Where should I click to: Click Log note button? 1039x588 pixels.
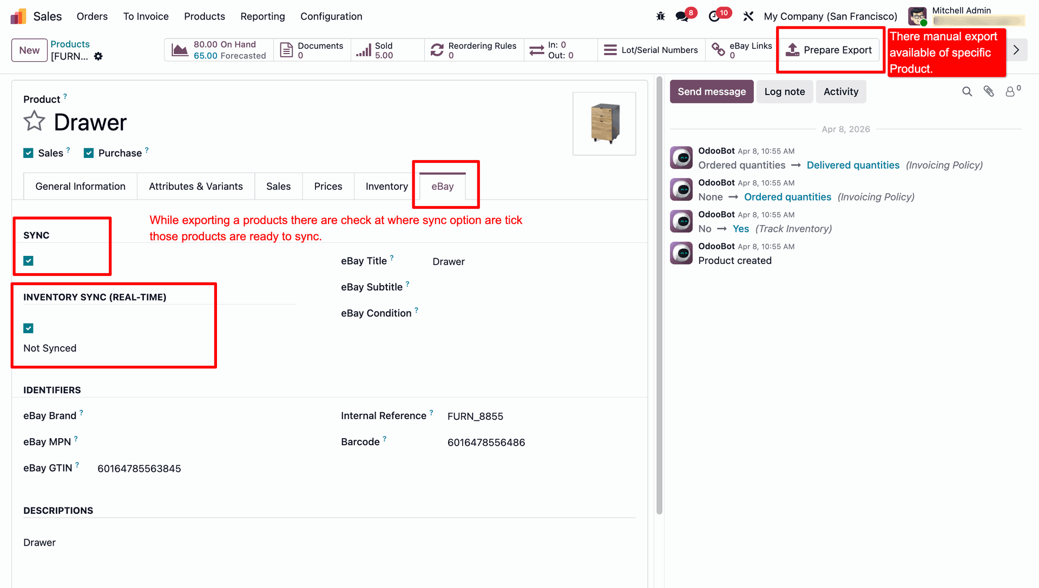pyautogui.click(x=785, y=91)
